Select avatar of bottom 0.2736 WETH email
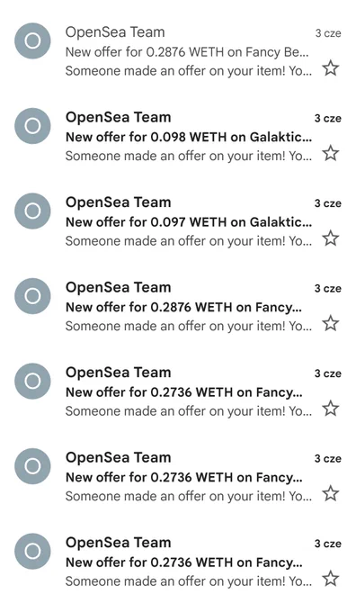The height and width of the screenshot is (612, 356). click(32, 551)
